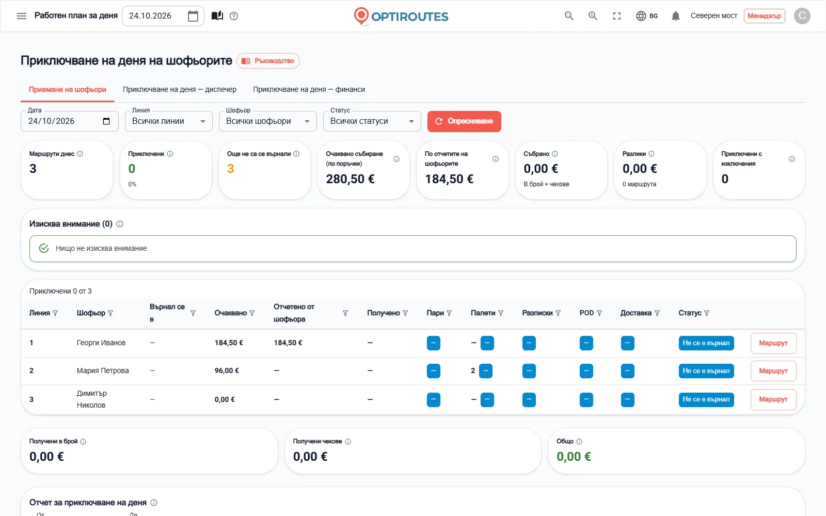Expand the Статус dropdown filter

pyautogui.click(x=372, y=121)
